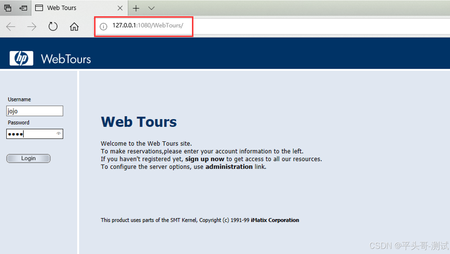Click the Password label
The height and width of the screenshot is (254, 450).
(19, 123)
